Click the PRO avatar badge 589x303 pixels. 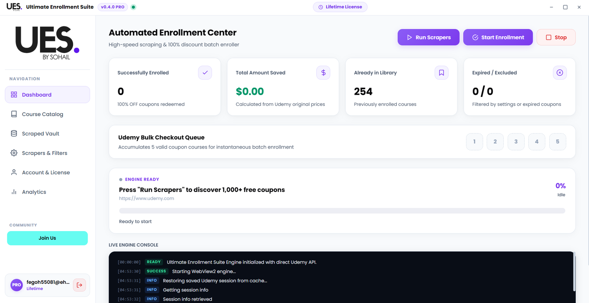[17, 285]
